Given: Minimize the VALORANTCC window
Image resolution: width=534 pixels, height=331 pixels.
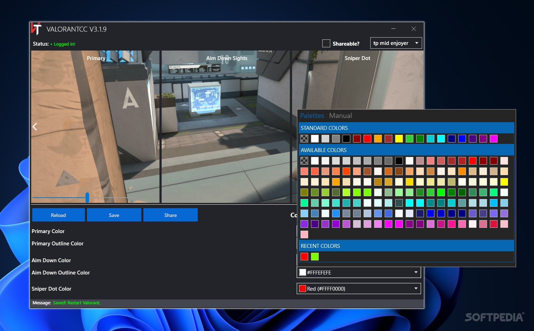Looking at the screenshot, I should (x=393, y=29).
